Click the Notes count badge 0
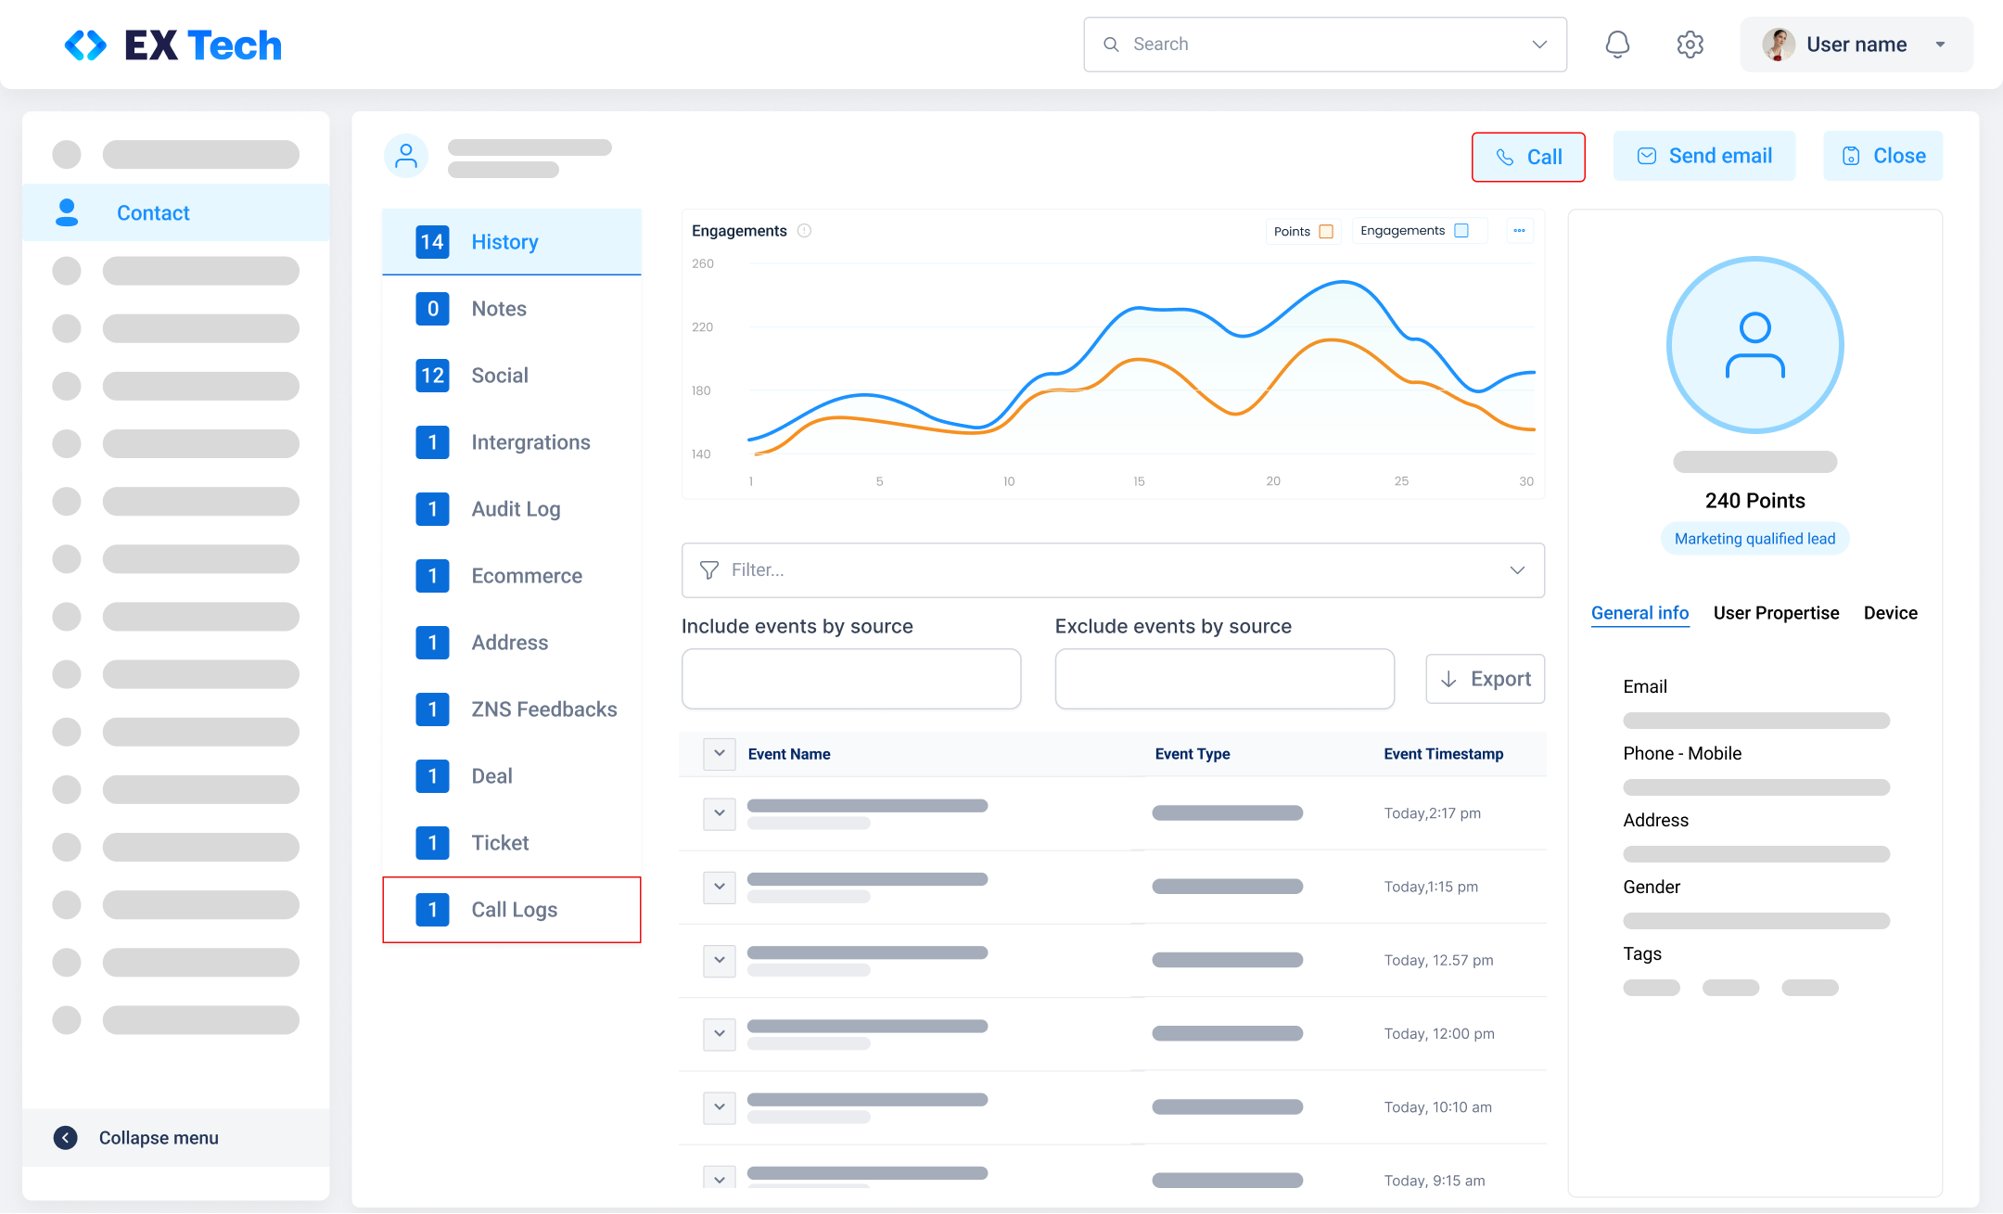The width and height of the screenshot is (2003, 1214). (432, 309)
